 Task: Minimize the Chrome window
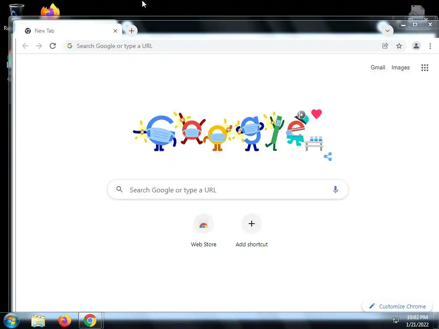(x=403, y=24)
